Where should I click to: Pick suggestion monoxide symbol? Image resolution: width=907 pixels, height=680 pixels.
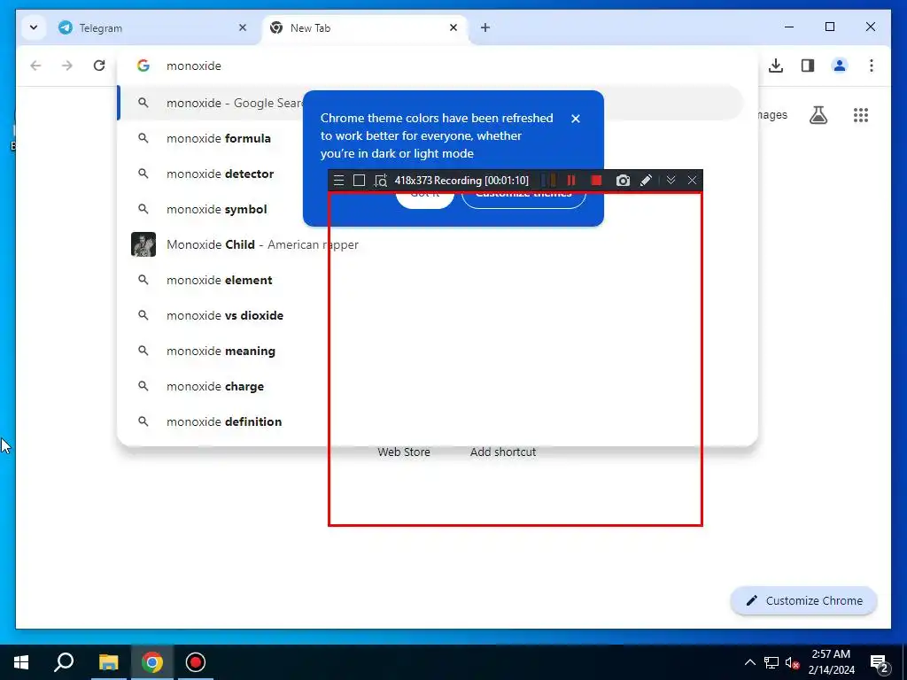coord(216,209)
